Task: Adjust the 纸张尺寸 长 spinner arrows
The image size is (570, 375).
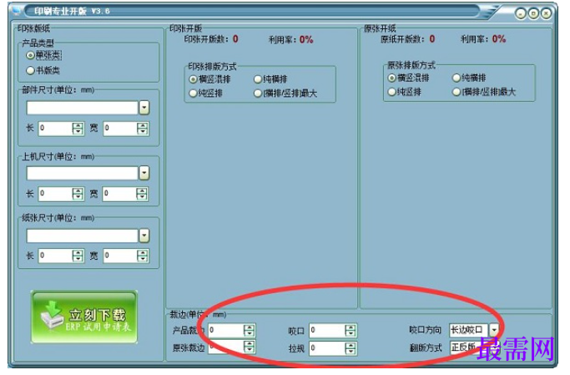Action: point(78,256)
